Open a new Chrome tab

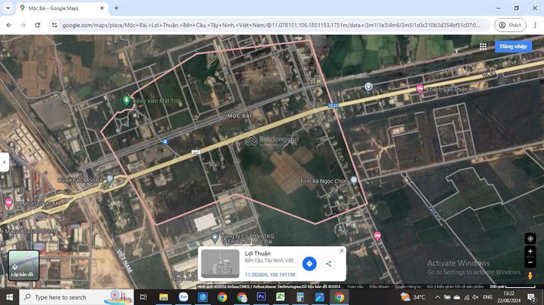click(x=116, y=8)
